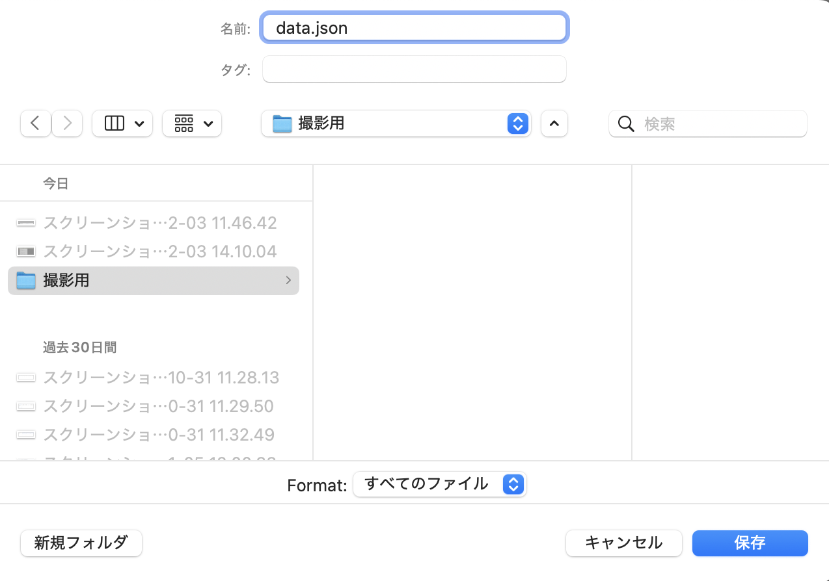Open the column view layout icon
The image size is (829, 581).
115,123
